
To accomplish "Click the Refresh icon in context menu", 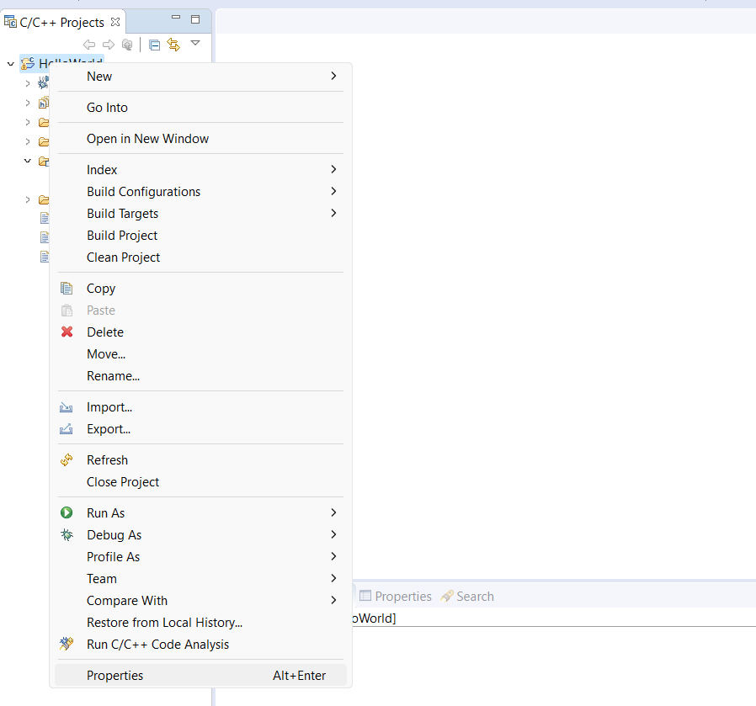I will point(67,460).
